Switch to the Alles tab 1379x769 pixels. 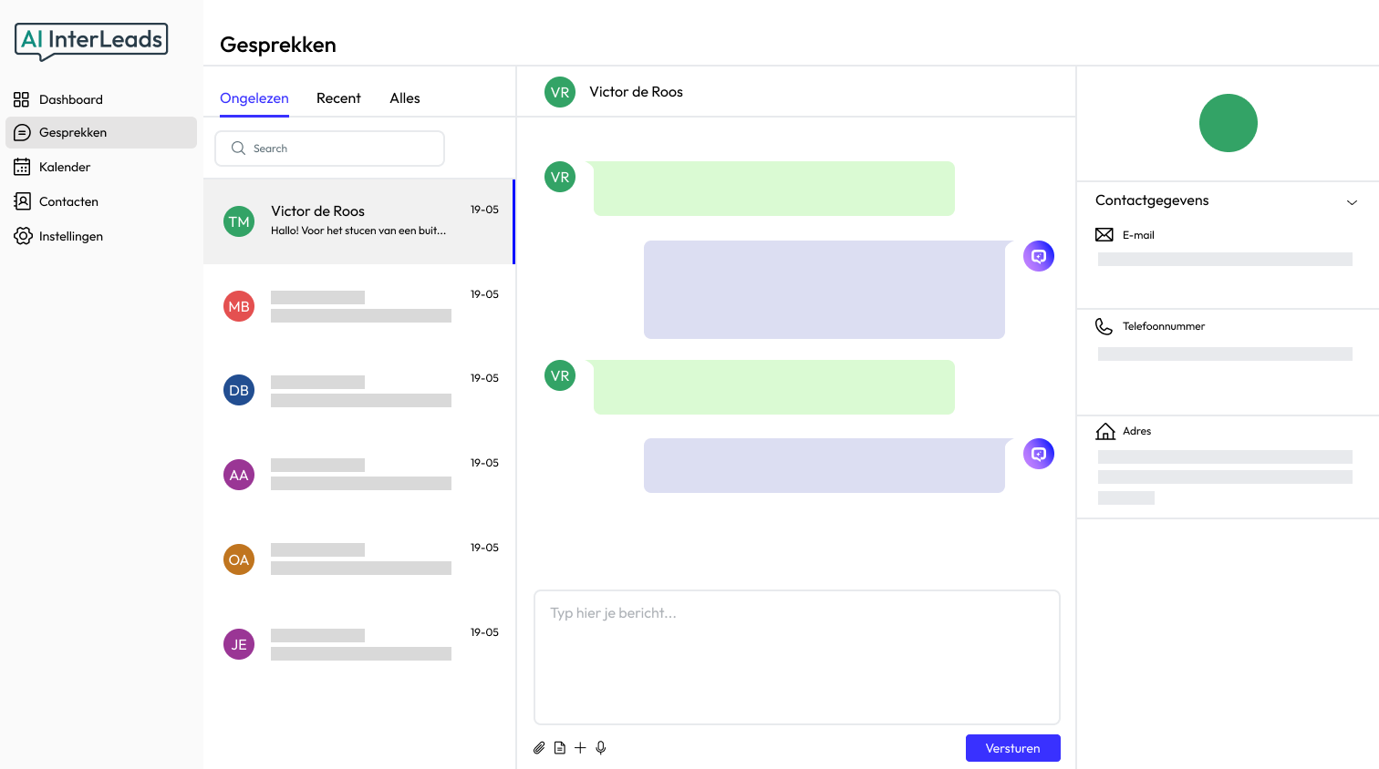(405, 98)
